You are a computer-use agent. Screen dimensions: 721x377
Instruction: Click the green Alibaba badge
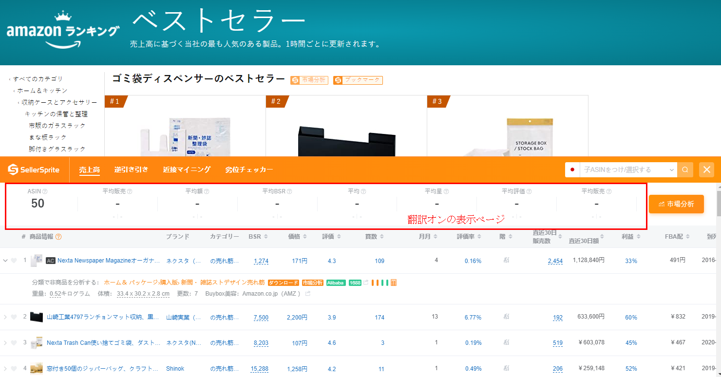click(x=336, y=283)
